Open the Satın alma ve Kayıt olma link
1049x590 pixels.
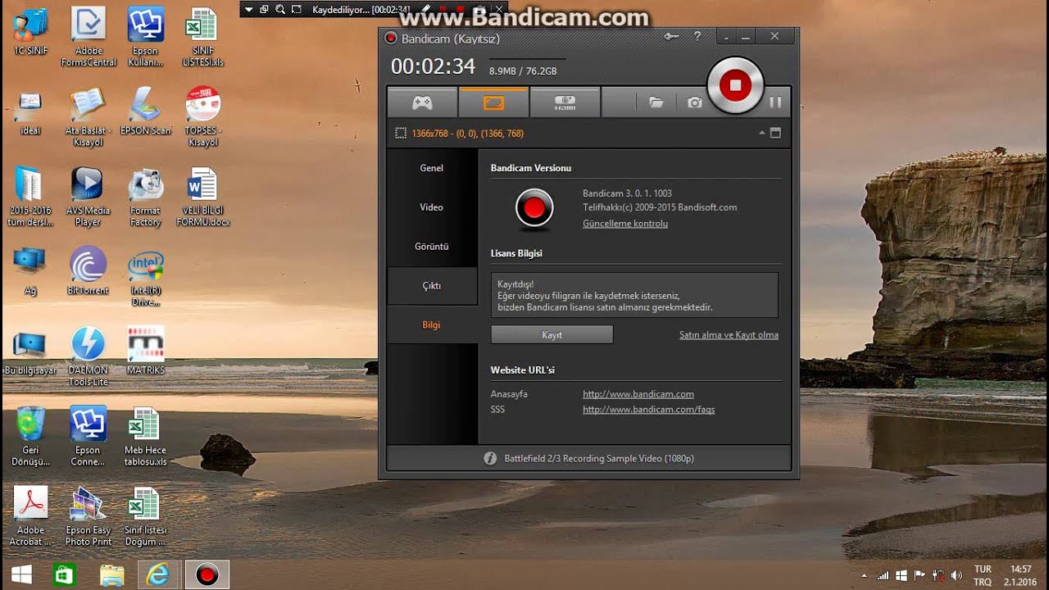pos(729,335)
